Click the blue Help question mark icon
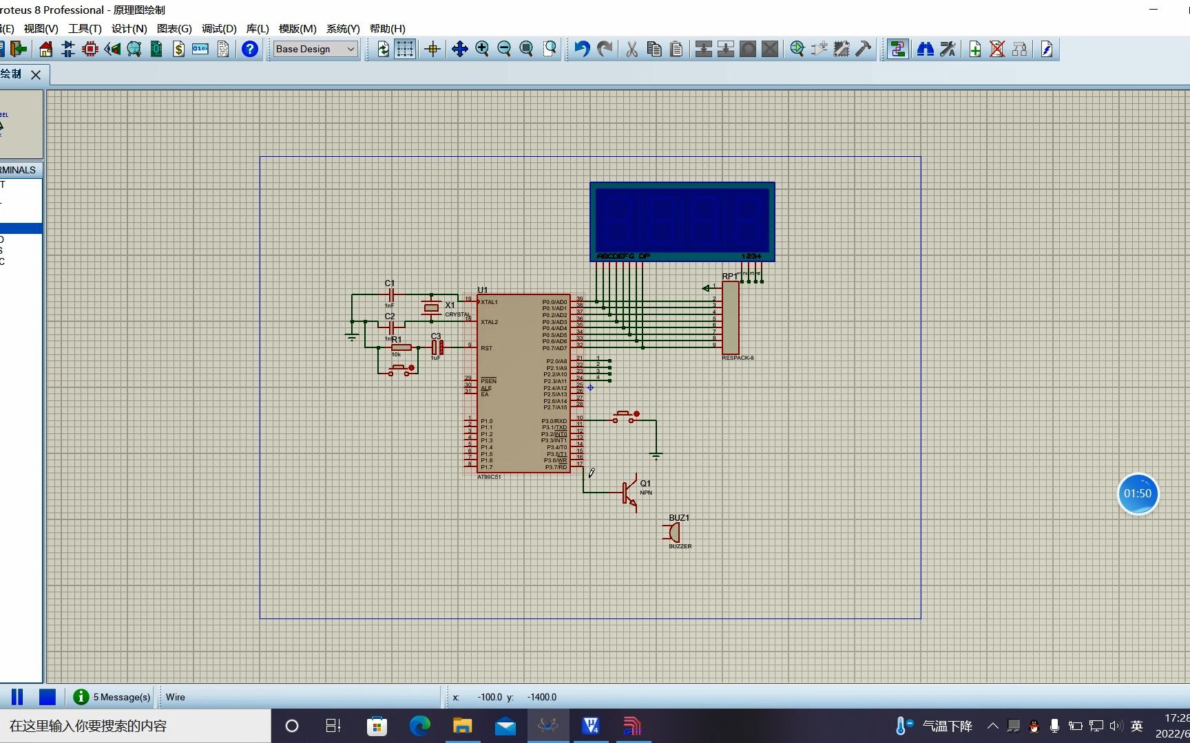This screenshot has width=1190, height=743. pos(250,49)
